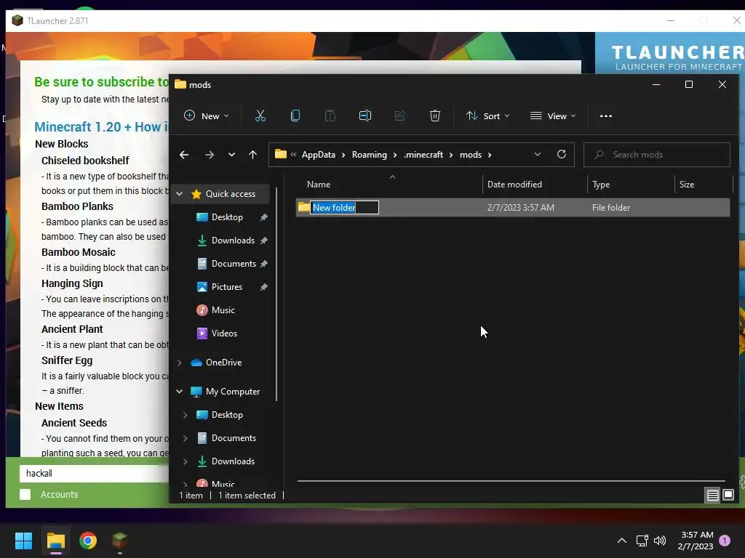Toggle the Accounts checkbox in TLauncher

[x=25, y=494]
